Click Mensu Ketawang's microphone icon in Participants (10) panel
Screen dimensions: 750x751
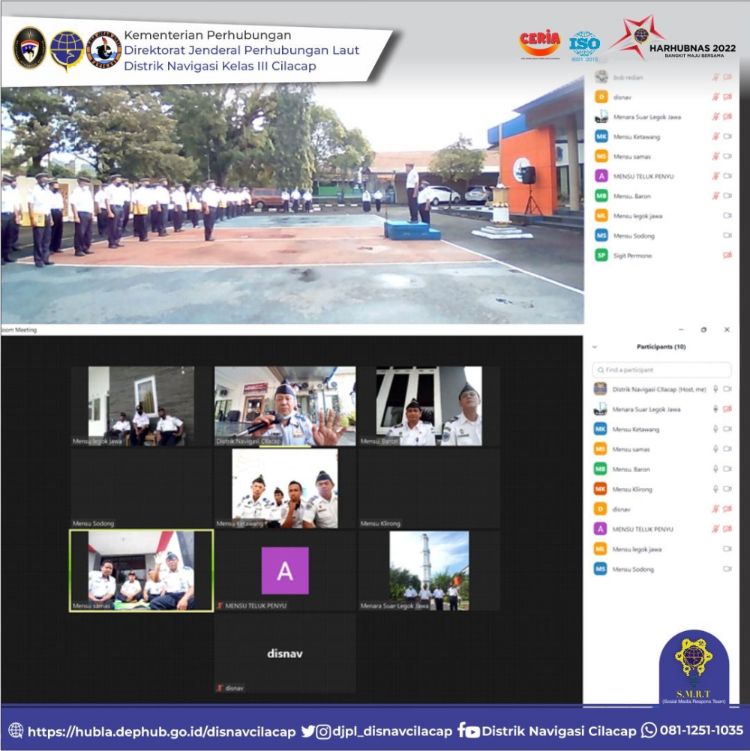pos(715,429)
